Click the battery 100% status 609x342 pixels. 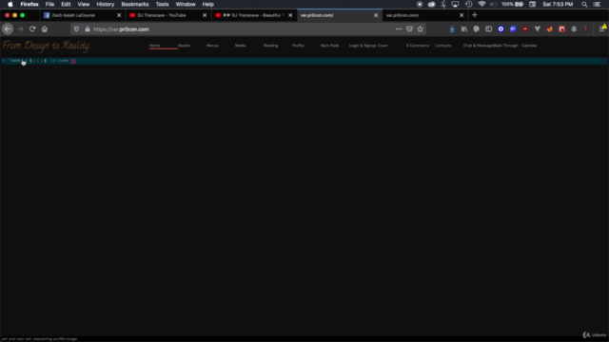click(512, 4)
